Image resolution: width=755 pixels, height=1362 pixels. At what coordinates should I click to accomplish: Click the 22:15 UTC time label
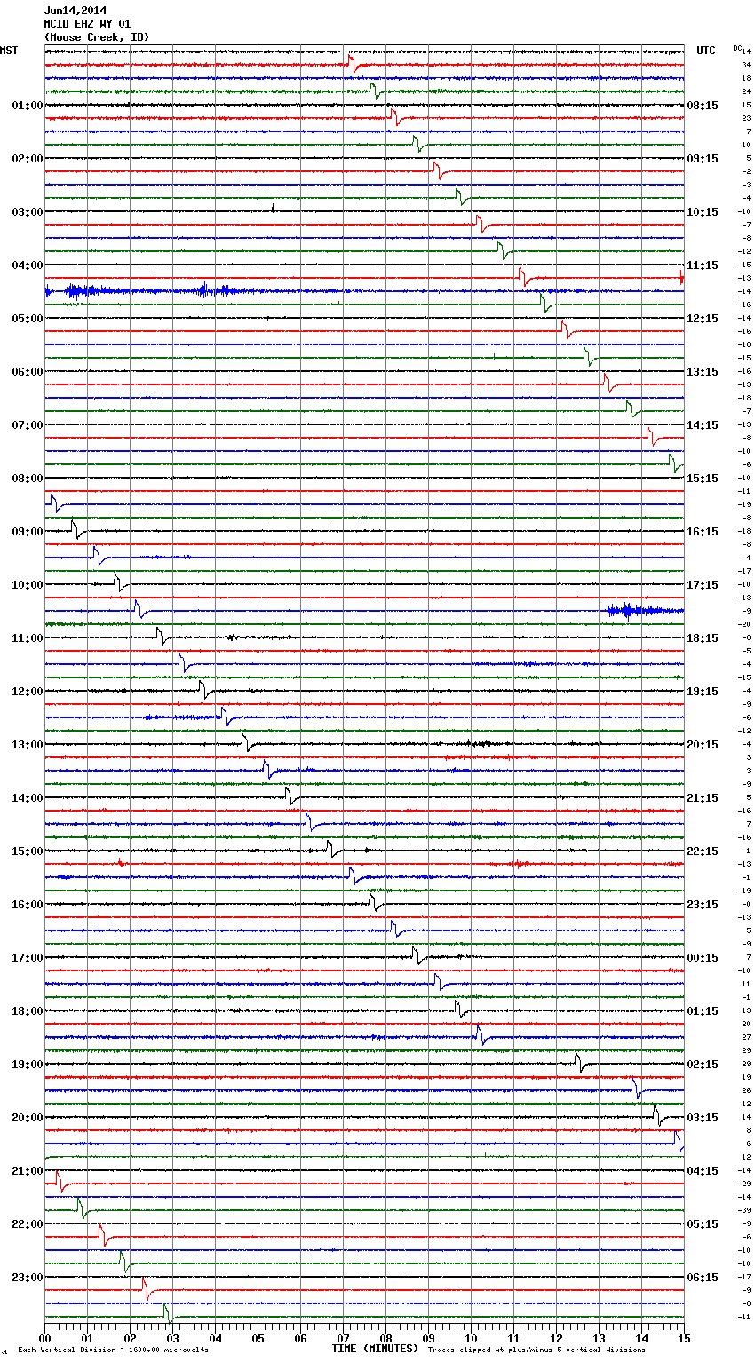[703, 851]
